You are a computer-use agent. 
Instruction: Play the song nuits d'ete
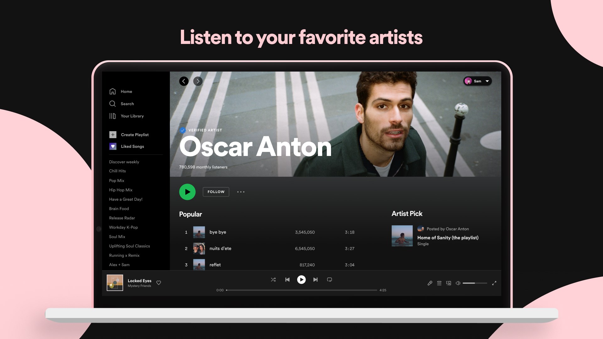(220, 248)
